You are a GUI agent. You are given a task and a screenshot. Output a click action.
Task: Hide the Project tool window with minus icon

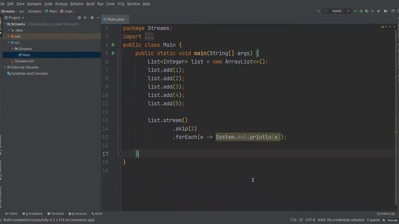tap(98, 17)
